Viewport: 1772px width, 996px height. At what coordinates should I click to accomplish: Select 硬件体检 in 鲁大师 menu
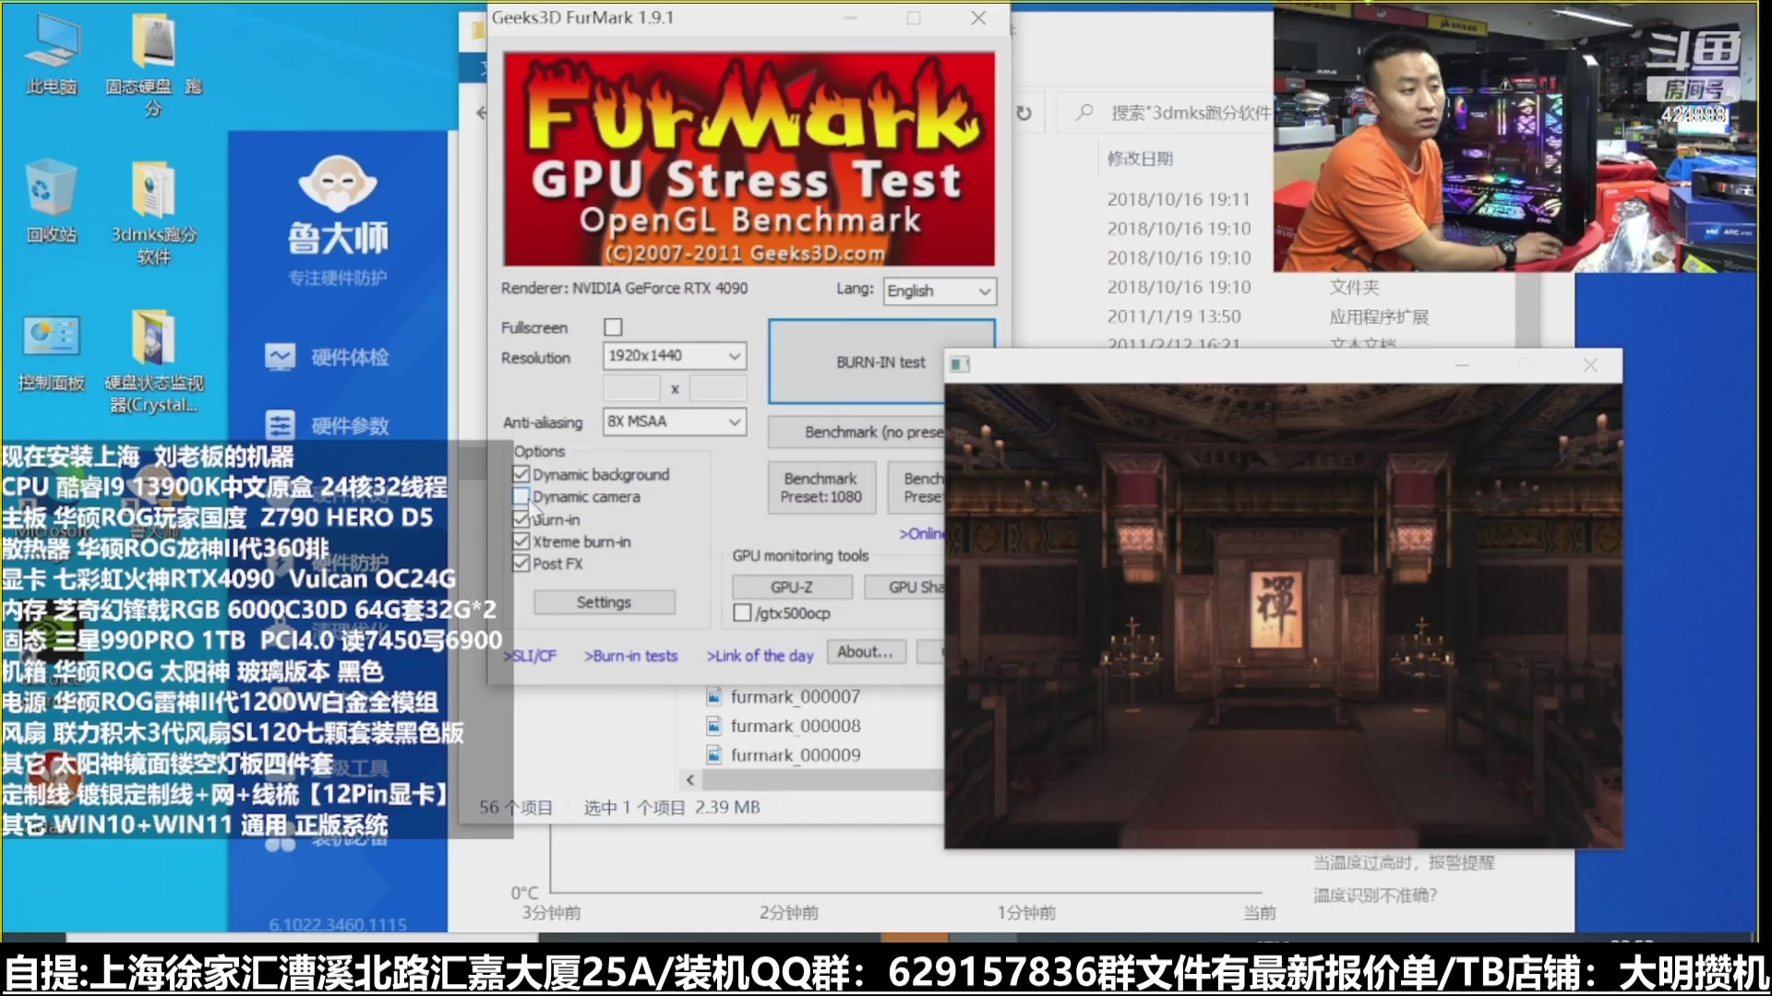350,358
